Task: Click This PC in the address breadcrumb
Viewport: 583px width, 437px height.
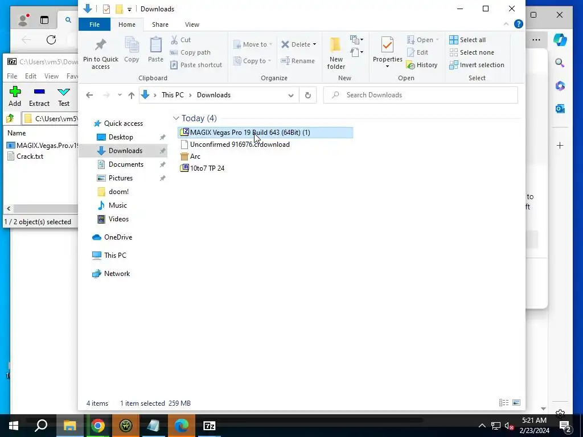Action: click(x=173, y=95)
